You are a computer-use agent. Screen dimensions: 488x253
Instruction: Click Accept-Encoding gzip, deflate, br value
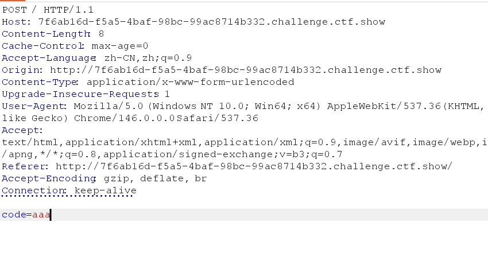pos(155,178)
